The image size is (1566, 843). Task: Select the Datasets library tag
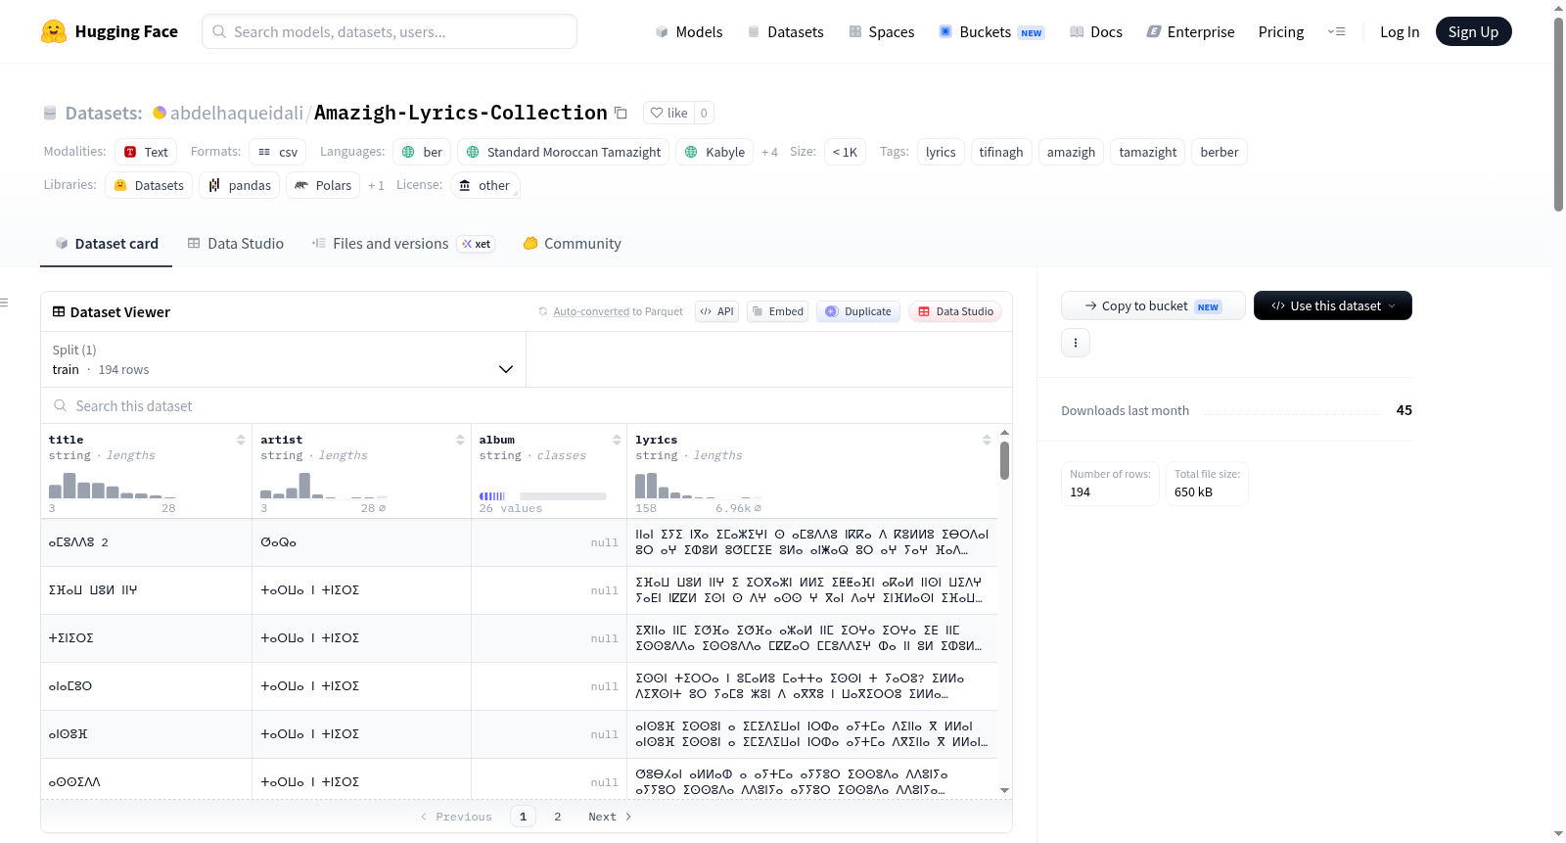[x=149, y=185]
